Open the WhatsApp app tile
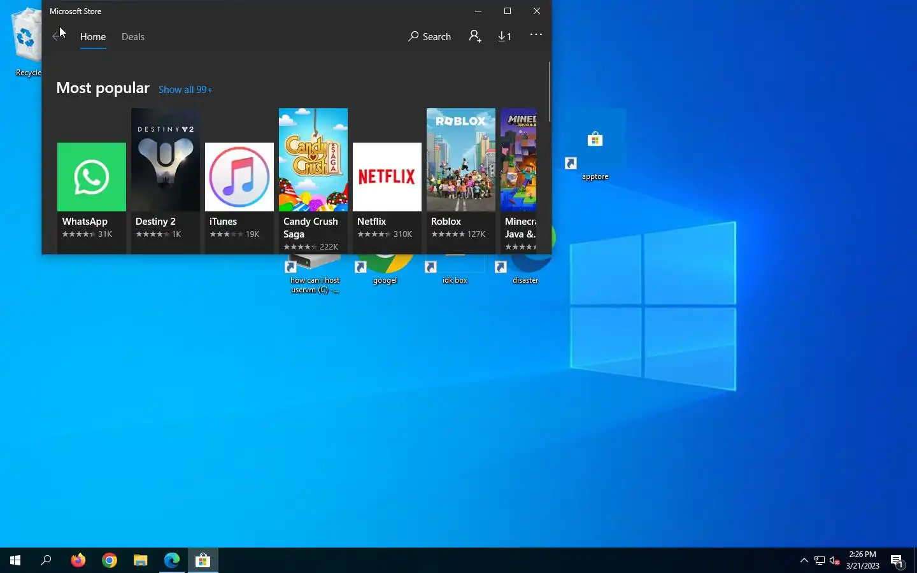This screenshot has height=573, width=917. [92, 197]
